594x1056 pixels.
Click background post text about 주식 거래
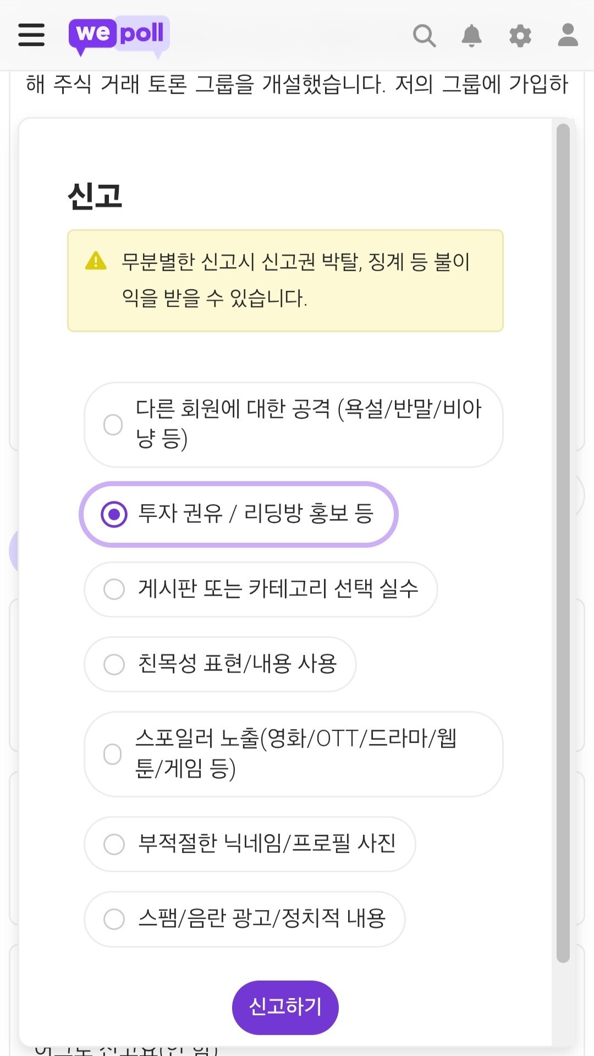pyautogui.click(x=297, y=84)
